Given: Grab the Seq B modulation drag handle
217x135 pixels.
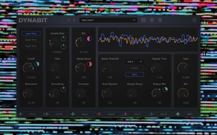Looking at the screenshot, I should click(99, 114).
